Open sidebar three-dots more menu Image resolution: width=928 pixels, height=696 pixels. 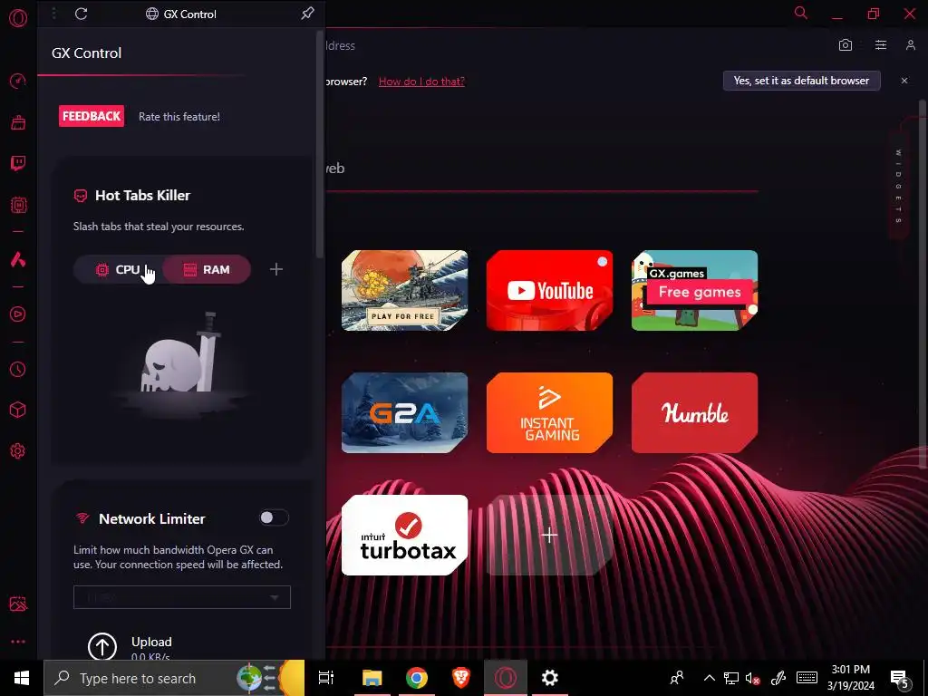point(18,642)
